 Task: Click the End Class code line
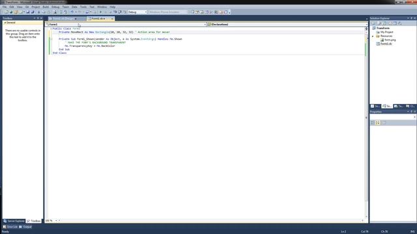(59, 53)
